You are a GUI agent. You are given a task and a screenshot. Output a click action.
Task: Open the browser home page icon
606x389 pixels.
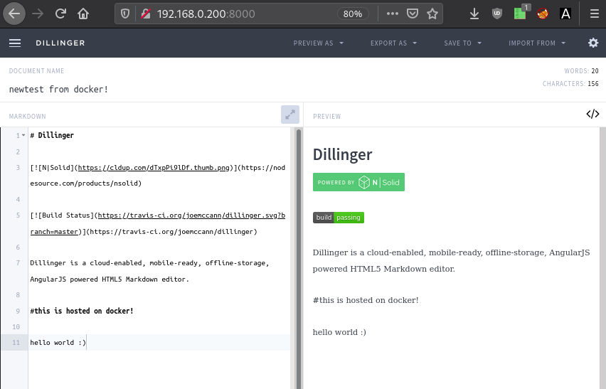[x=83, y=14]
